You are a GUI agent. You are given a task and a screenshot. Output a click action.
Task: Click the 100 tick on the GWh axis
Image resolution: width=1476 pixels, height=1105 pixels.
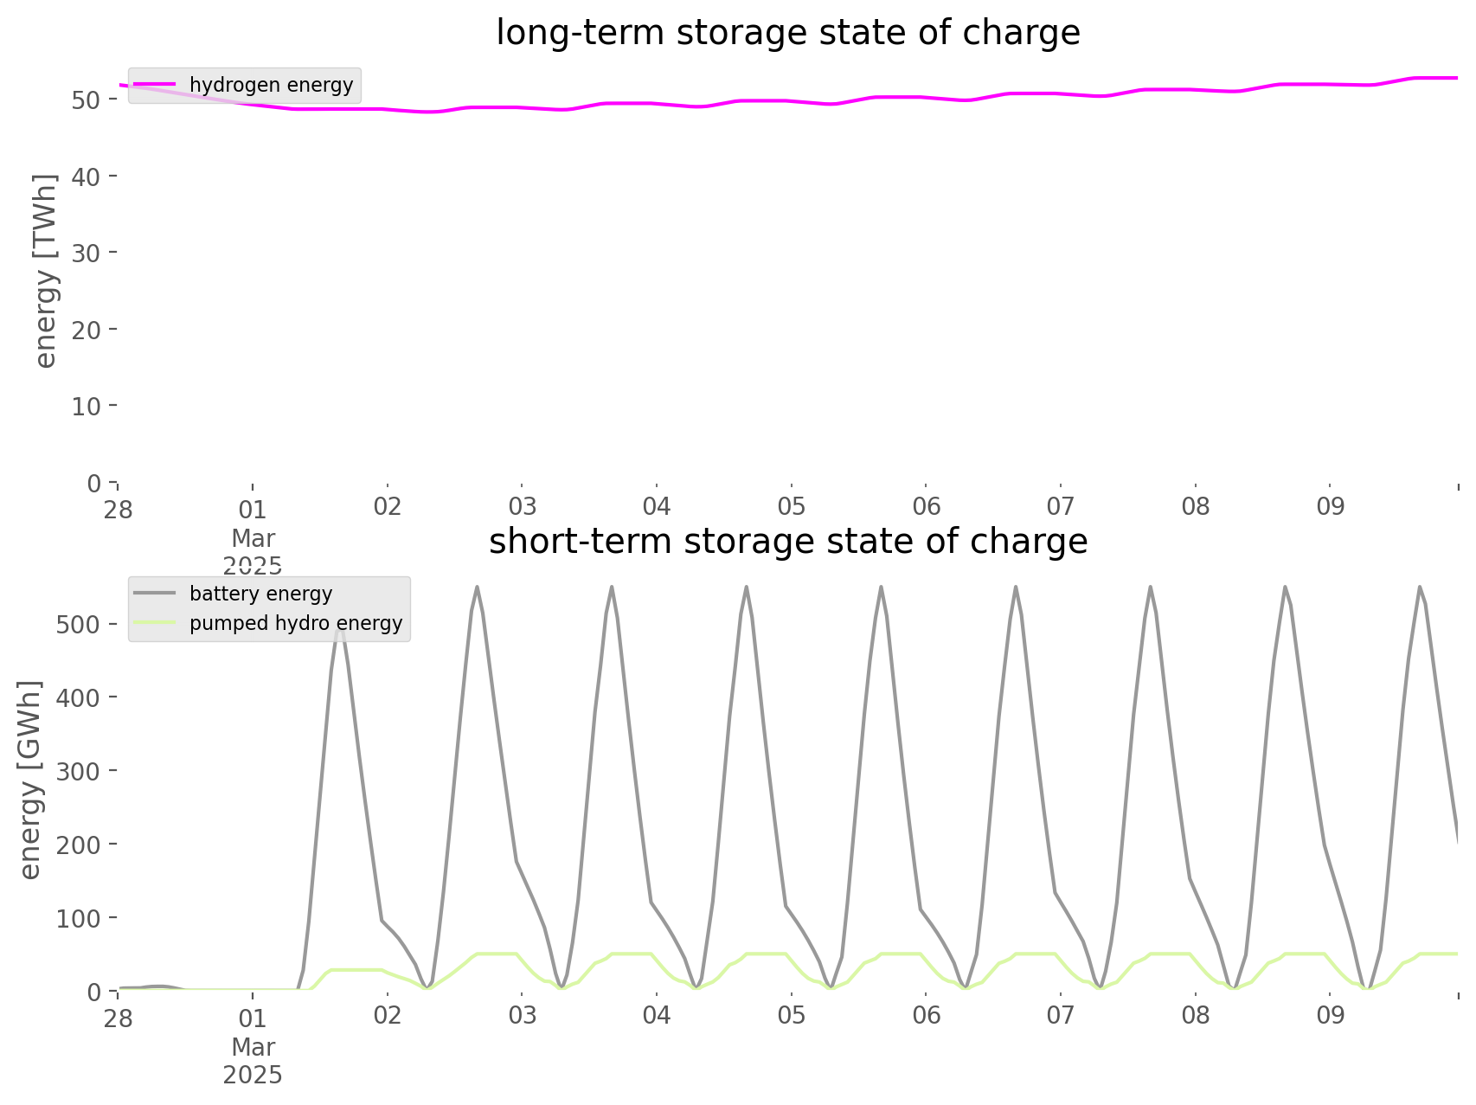[80, 918]
